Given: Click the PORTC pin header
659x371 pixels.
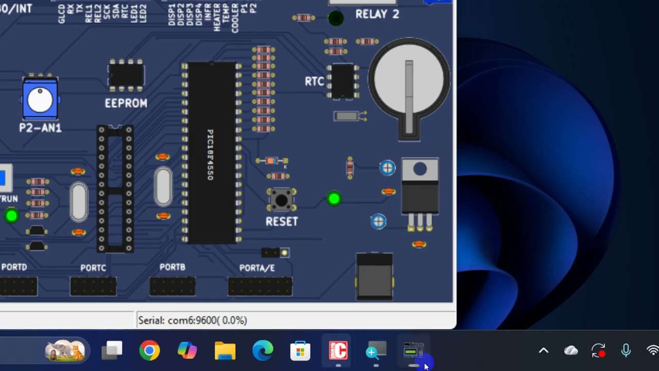Looking at the screenshot, I should point(93,286).
